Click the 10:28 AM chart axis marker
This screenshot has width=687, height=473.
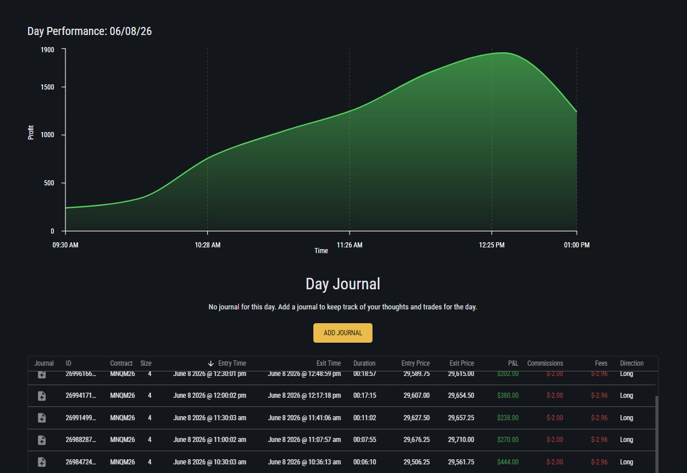[x=208, y=245]
